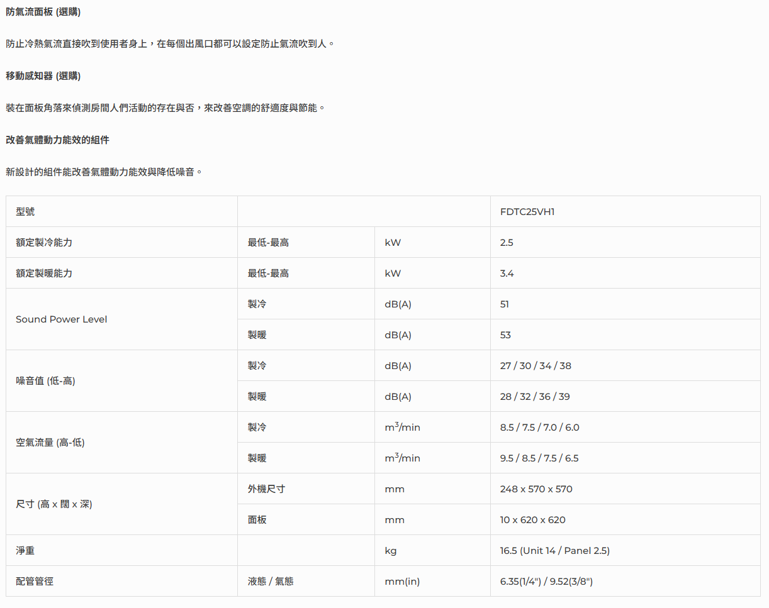This screenshot has width=769, height=608.
Task: Click the 9.5 / 8.5 / 7.5 / 6.5 airflow value
Action: 539,458
